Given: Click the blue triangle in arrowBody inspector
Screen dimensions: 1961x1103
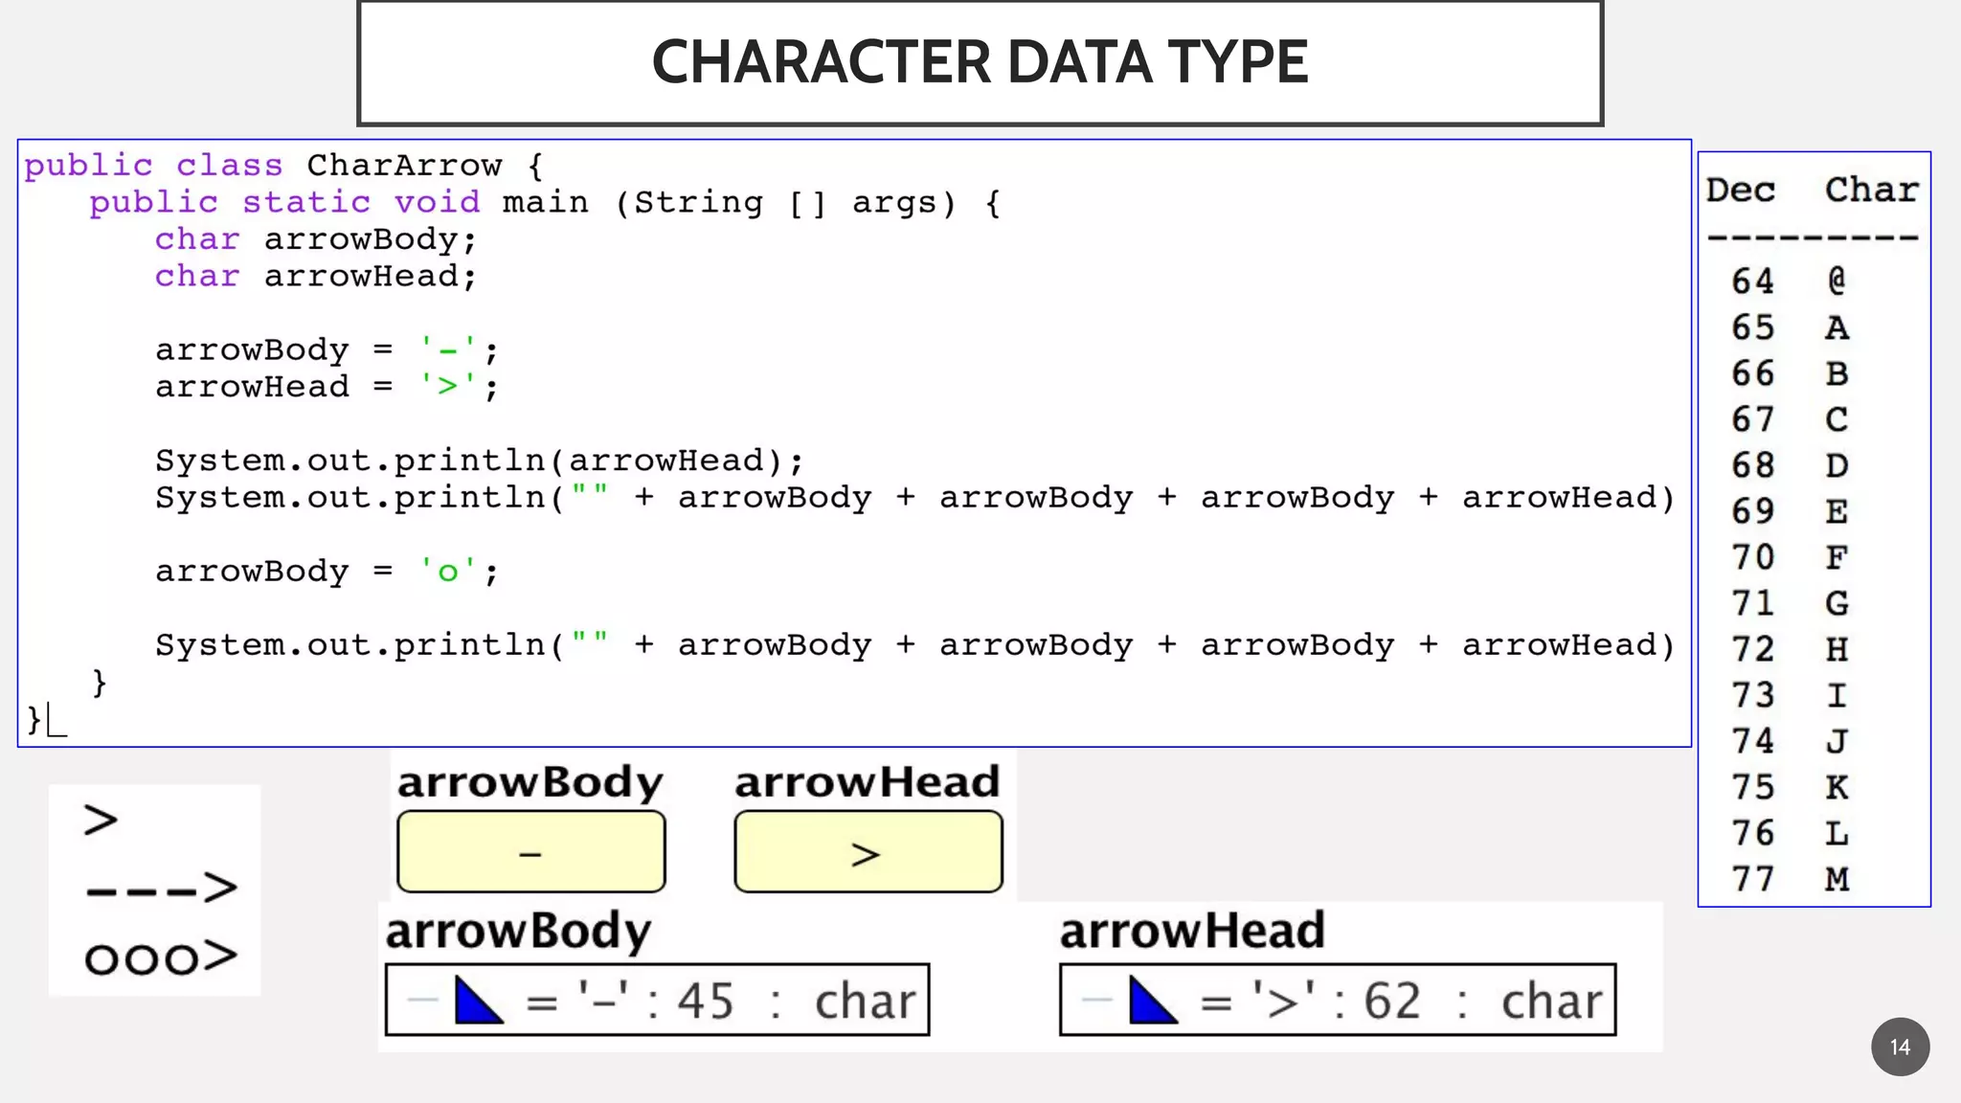Looking at the screenshot, I should (x=479, y=1001).
